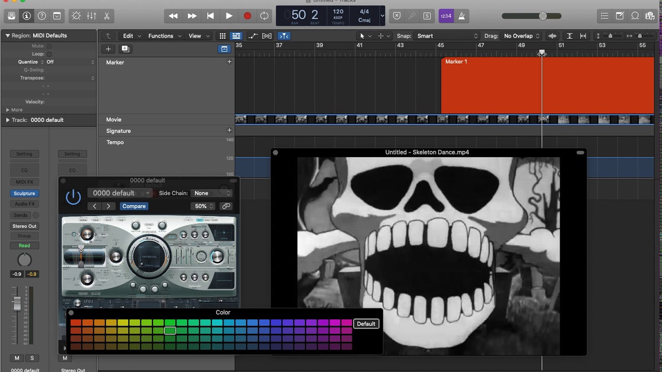
Task: Open the Scissors editors button
Action: 107,16
